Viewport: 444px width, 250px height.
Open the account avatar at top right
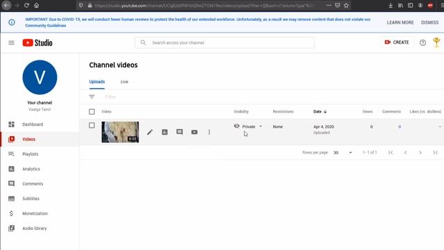436,42
